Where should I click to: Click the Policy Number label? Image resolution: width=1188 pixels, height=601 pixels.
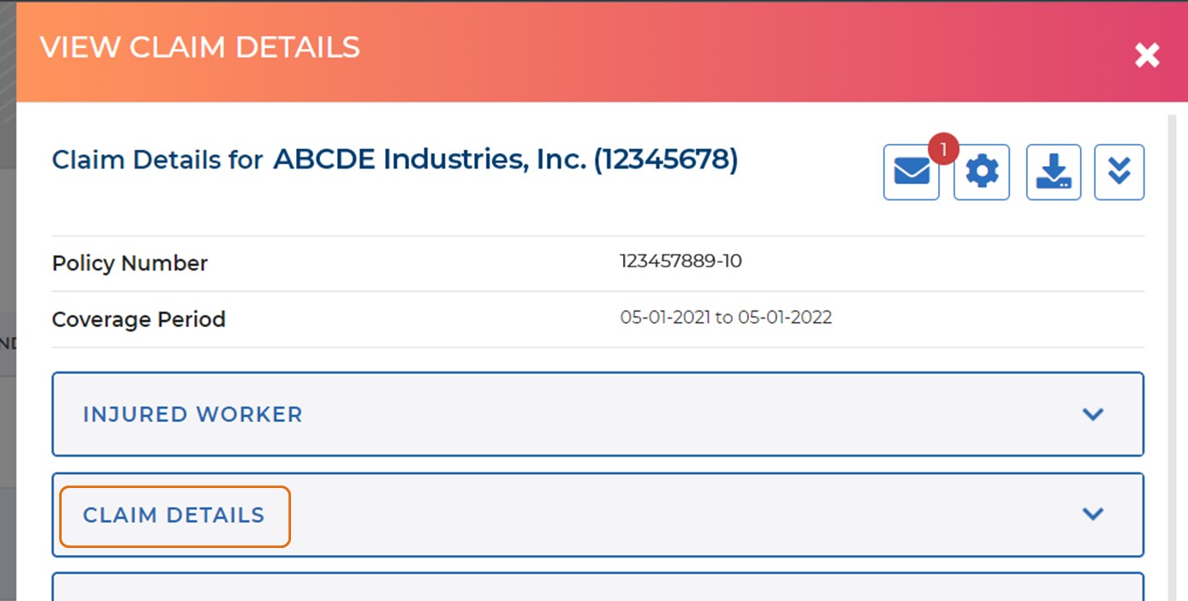pos(130,263)
